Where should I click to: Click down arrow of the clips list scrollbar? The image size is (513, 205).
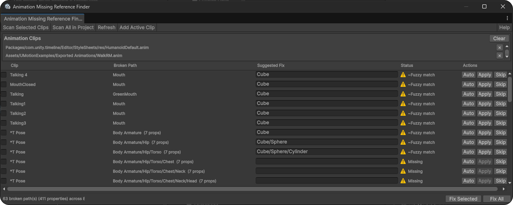[507, 57]
